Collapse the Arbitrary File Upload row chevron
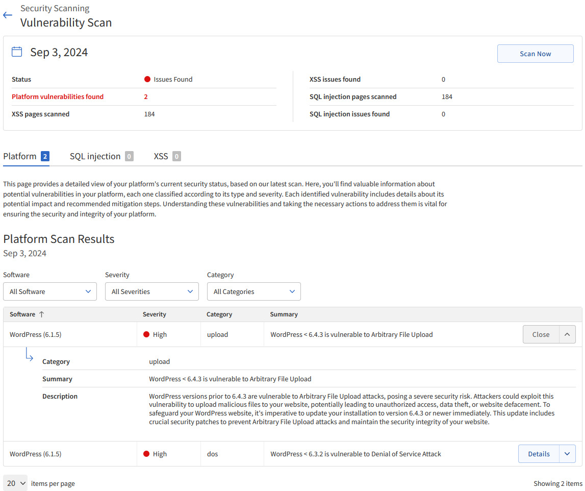585x491 pixels. (567, 335)
